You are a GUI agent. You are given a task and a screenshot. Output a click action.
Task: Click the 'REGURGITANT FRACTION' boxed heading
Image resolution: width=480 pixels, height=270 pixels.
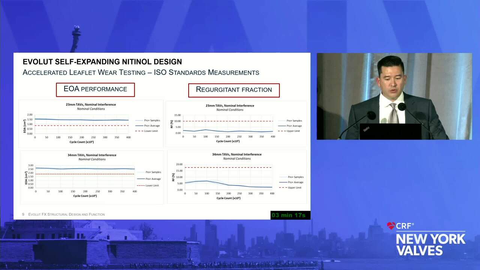[234, 90]
